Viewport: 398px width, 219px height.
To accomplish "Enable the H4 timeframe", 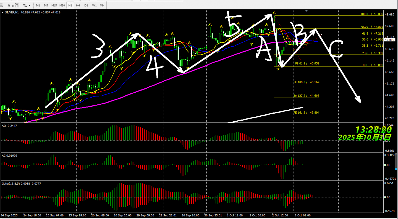I will point(78,5).
